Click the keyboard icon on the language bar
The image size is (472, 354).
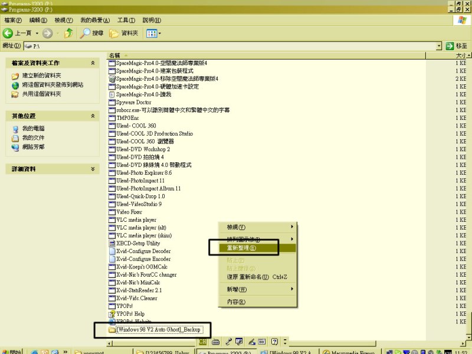(215, 342)
